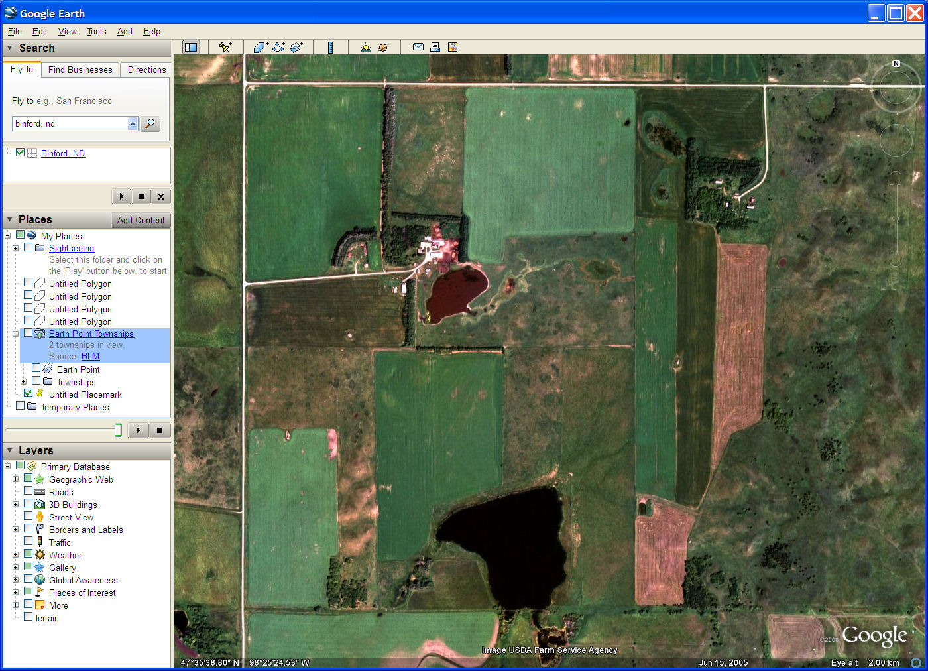Expand the Townships folder tree node

pyautogui.click(x=23, y=381)
